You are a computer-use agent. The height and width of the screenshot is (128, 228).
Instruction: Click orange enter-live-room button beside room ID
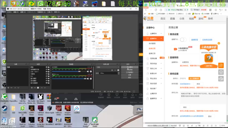pyautogui.click(x=194, y=79)
